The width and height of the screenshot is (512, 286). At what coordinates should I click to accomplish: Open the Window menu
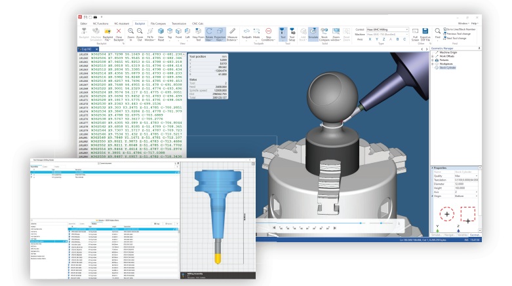[463, 24]
